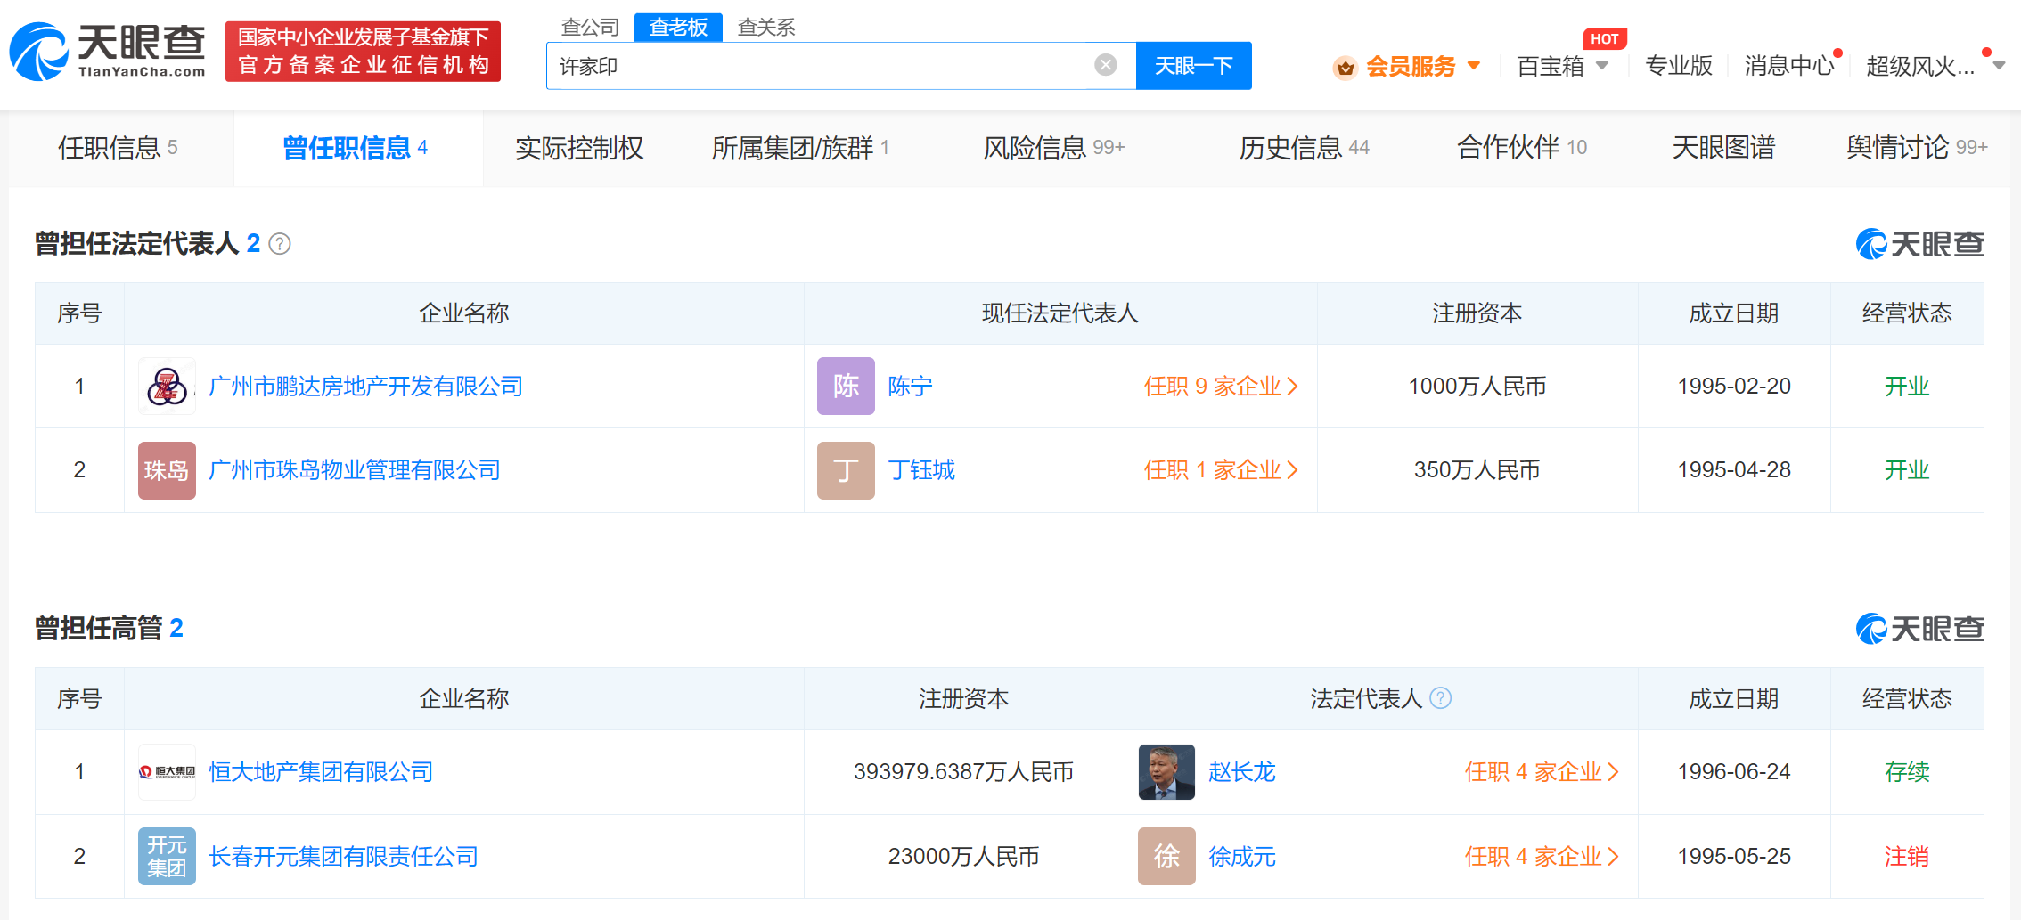Switch to 查关系 search mode

[x=766, y=28]
